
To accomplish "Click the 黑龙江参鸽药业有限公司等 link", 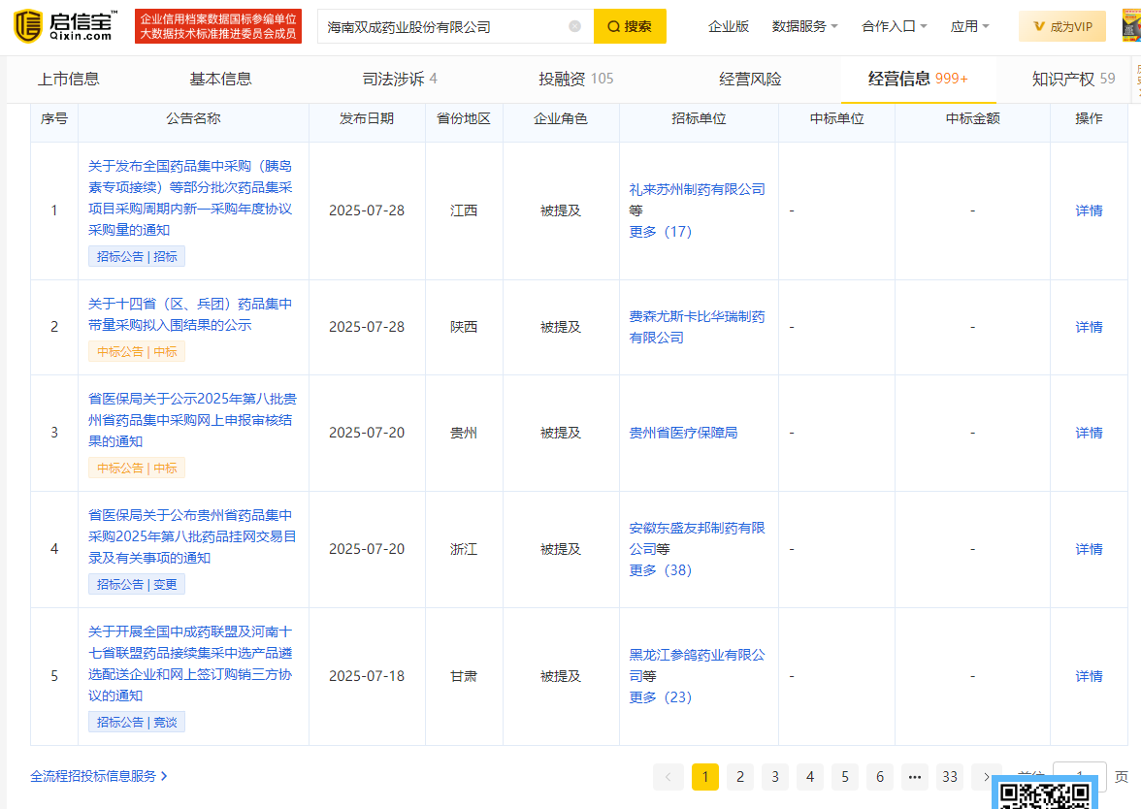I will [697, 665].
